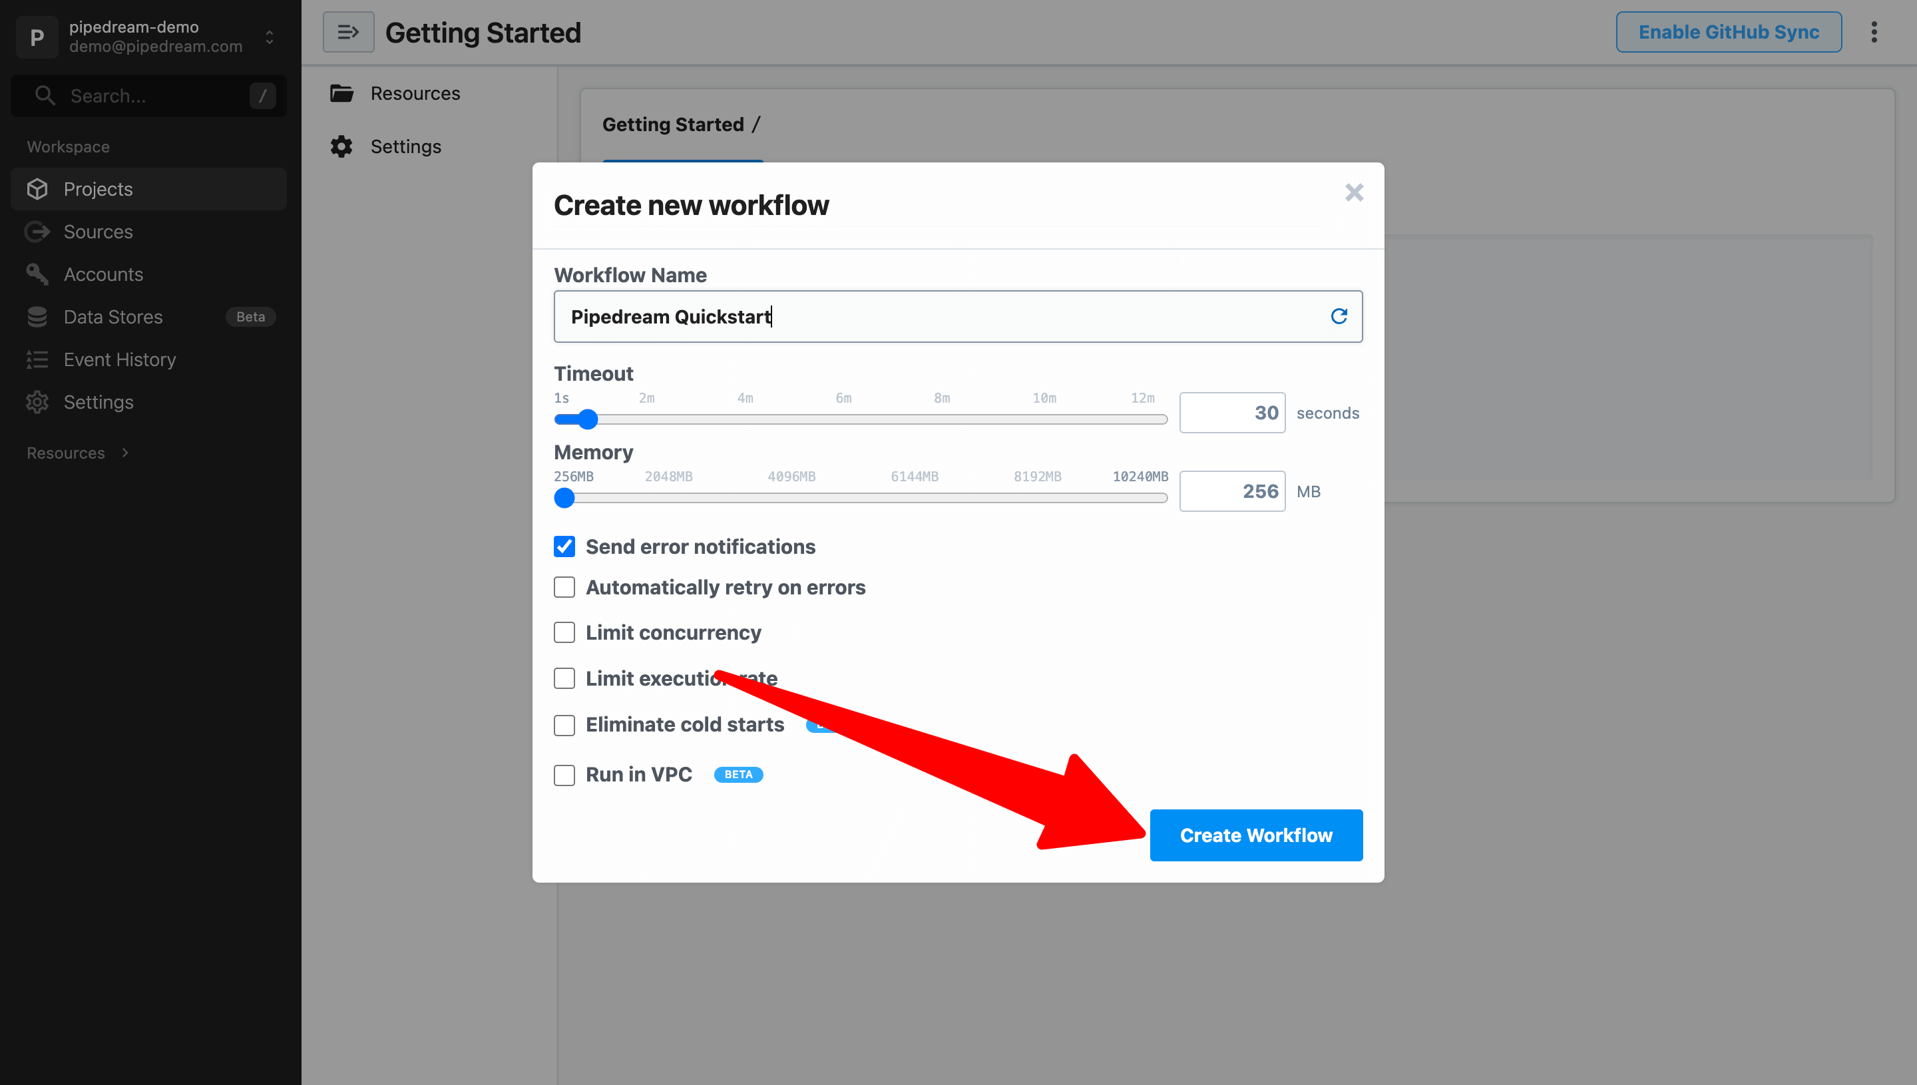Select the Getting Started breadcrumb
The height and width of the screenshot is (1085, 1917).
click(x=673, y=124)
